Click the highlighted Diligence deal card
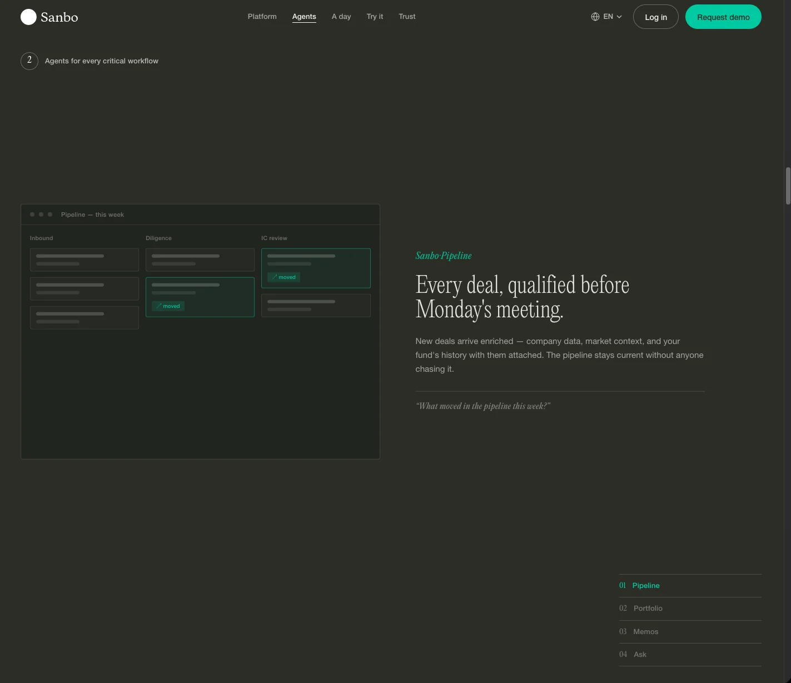The image size is (791, 683). coord(200,297)
